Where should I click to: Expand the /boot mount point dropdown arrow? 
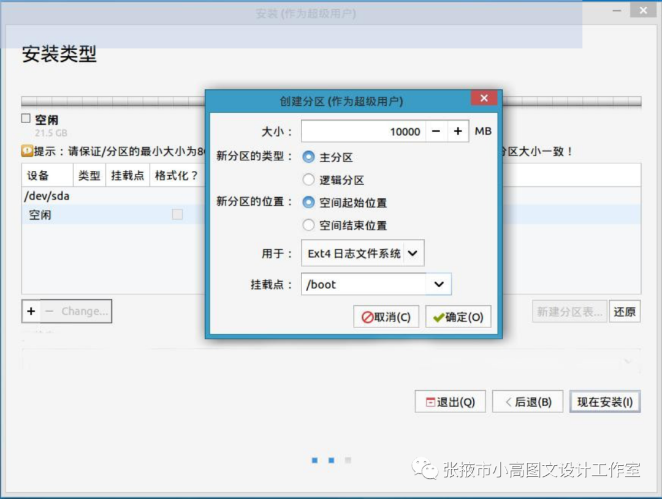[439, 284]
